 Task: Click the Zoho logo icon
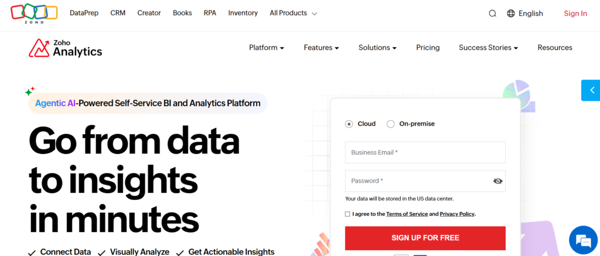(x=34, y=13)
